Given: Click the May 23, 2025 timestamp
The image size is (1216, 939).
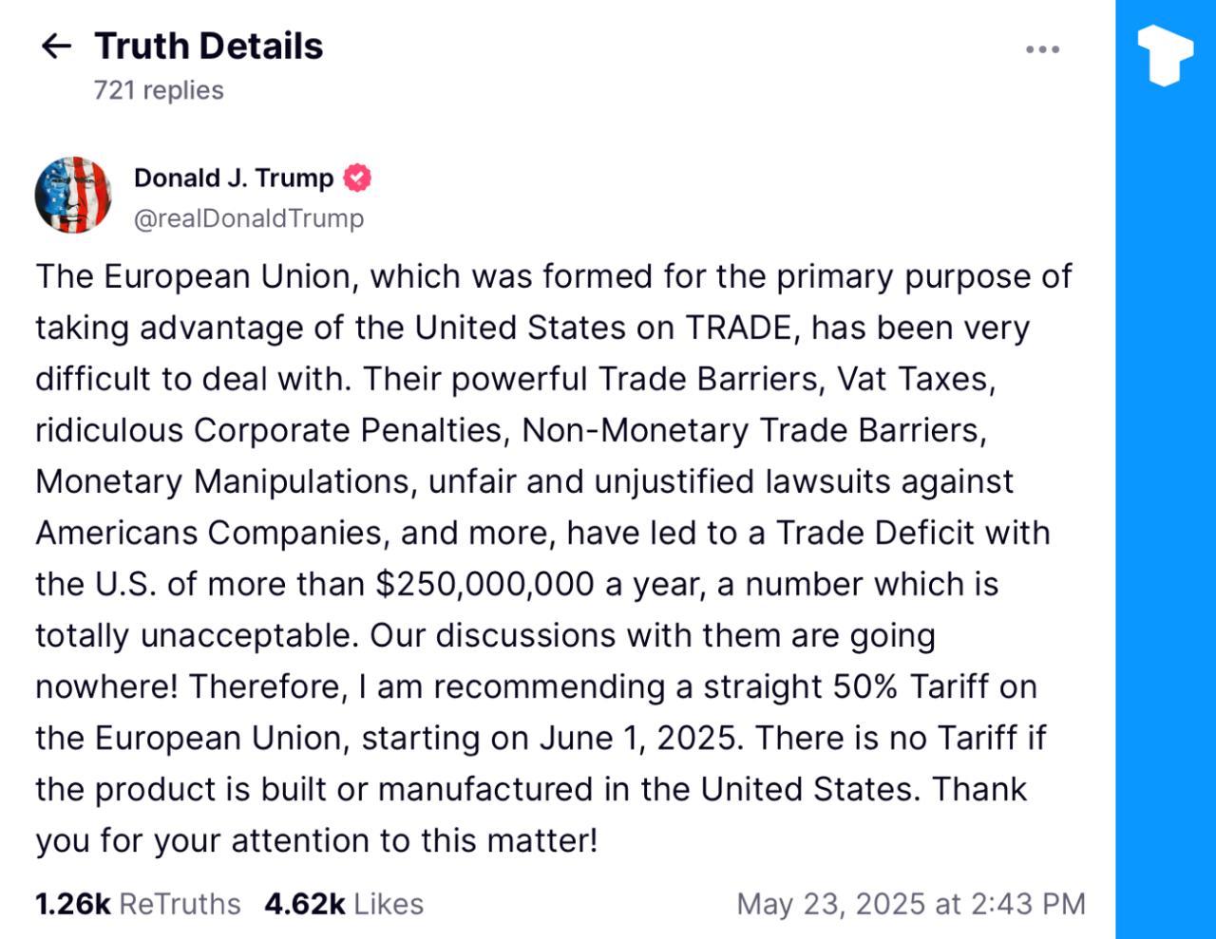Looking at the screenshot, I should (x=910, y=904).
